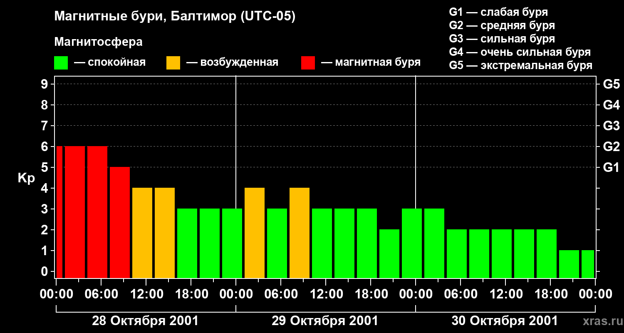Click the G3 label on the right axis
This screenshot has width=624, height=333.
click(611, 126)
